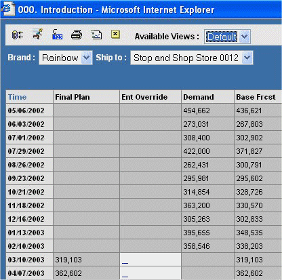Click the data update database icon in toolbar
282x280 pixels.
[18, 35]
